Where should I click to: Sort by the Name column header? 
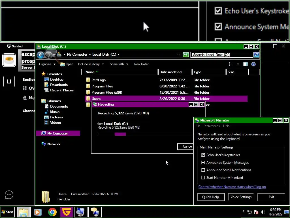pos(120,72)
